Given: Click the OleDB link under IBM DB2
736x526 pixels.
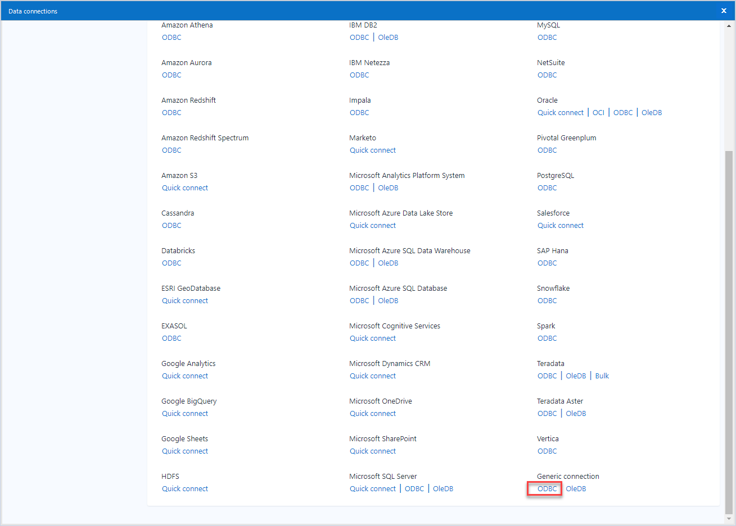Looking at the screenshot, I should (x=388, y=37).
